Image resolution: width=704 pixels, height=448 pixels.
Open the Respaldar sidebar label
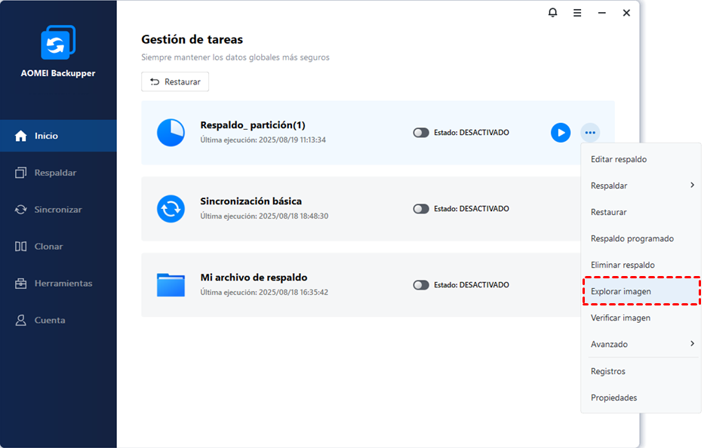click(x=55, y=173)
